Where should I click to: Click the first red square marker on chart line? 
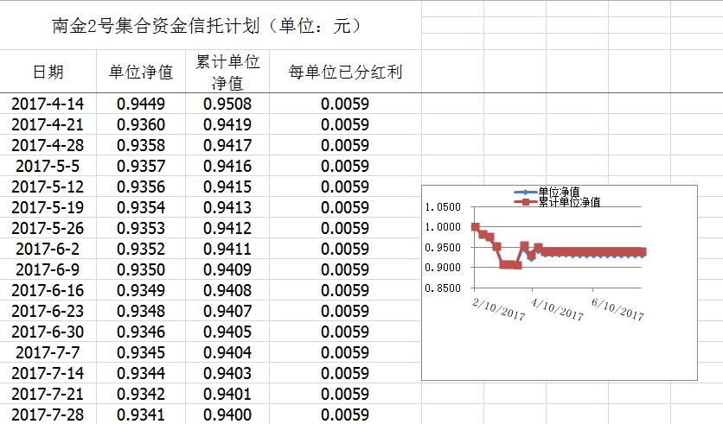tap(476, 227)
